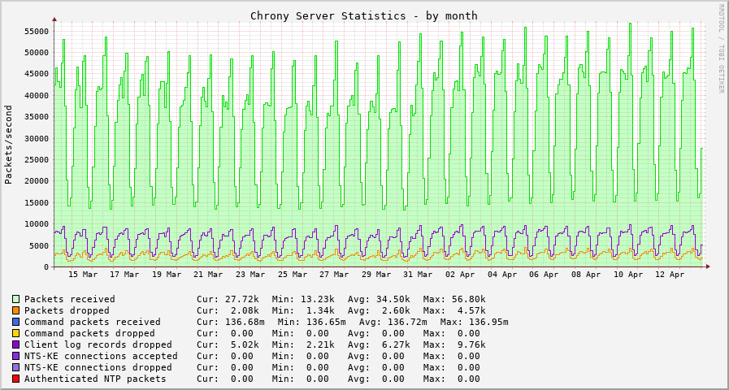Click the '15000' y-axis tick label

pyautogui.click(x=37, y=202)
